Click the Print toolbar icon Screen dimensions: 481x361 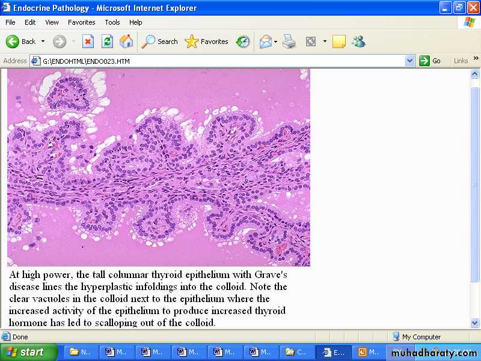pyautogui.click(x=289, y=42)
